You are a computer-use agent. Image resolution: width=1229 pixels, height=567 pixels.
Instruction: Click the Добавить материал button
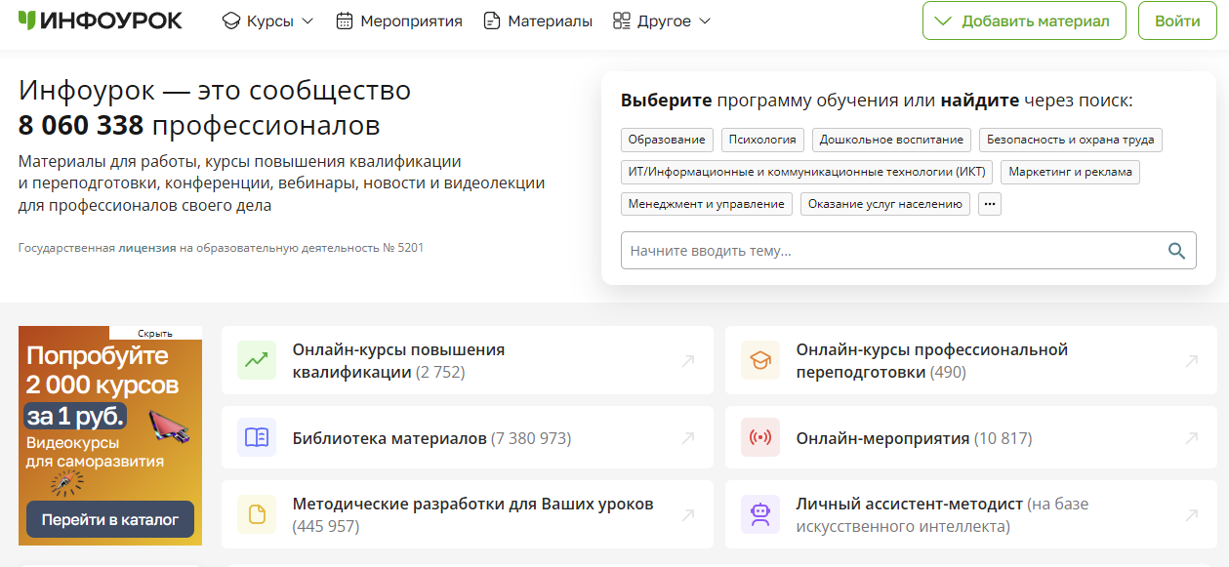pyautogui.click(x=1024, y=20)
